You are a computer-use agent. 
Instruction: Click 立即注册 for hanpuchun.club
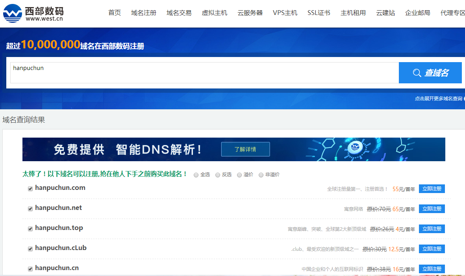click(x=432, y=248)
